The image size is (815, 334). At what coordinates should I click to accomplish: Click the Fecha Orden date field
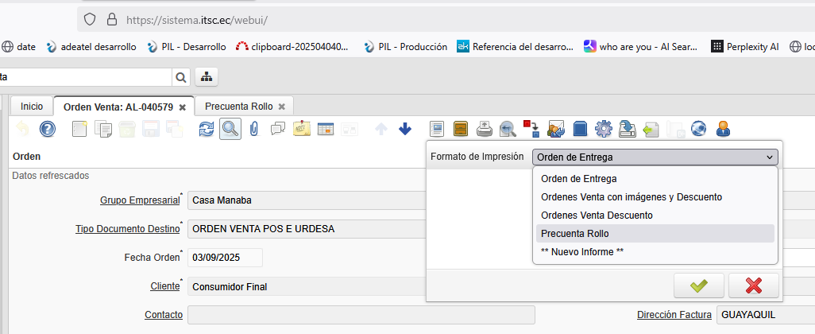[x=225, y=258]
